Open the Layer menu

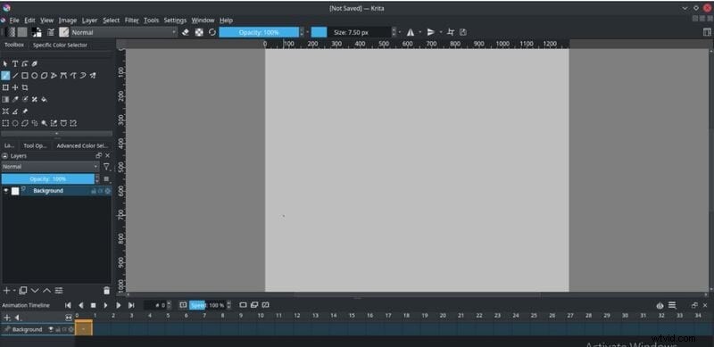tap(90, 21)
